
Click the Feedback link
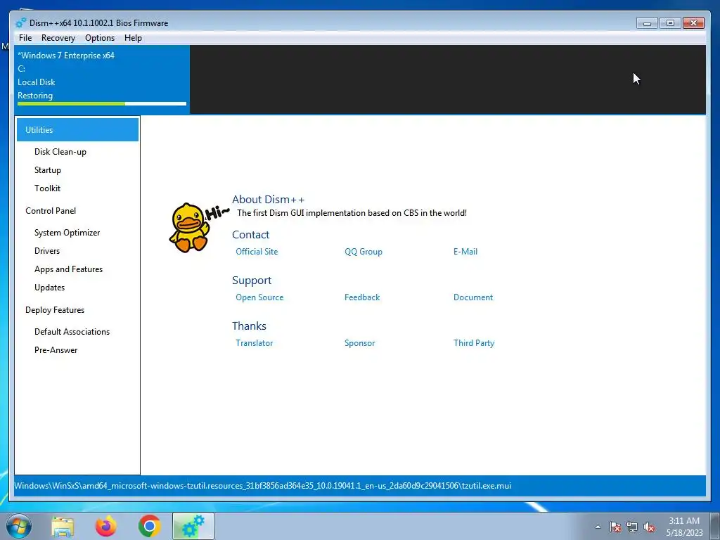tap(362, 297)
